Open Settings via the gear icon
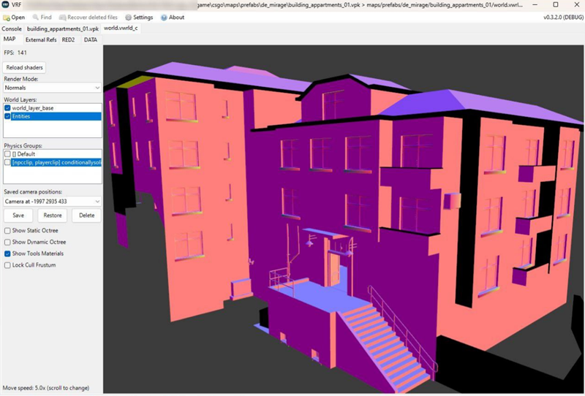This screenshot has width=585, height=396. tap(129, 17)
